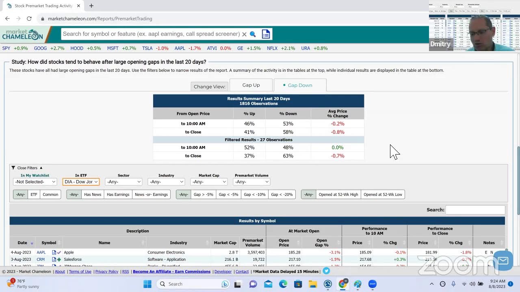Focus the symbol or feature search box

point(151,34)
